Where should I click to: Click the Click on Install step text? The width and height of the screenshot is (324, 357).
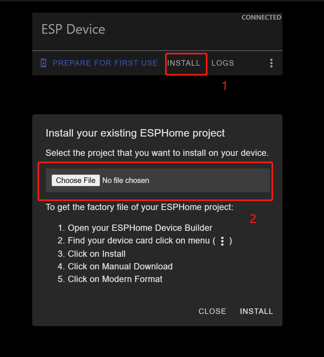92,254
